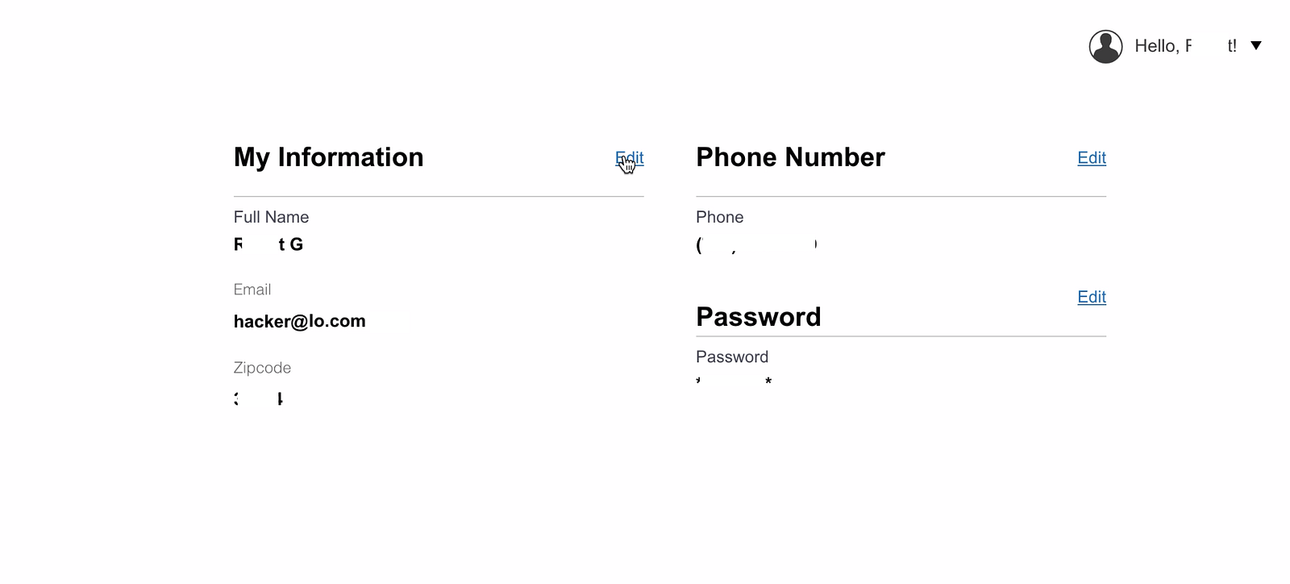Click the Full Name label
This screenshot has width=1290, height=584.
click(271, 217)
